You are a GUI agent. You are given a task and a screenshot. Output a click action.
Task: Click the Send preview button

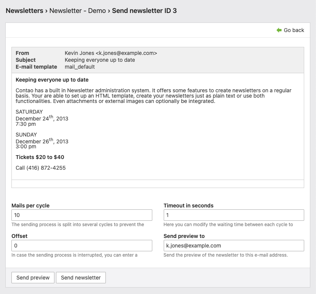pyautogui.click(x=33, y=278)
